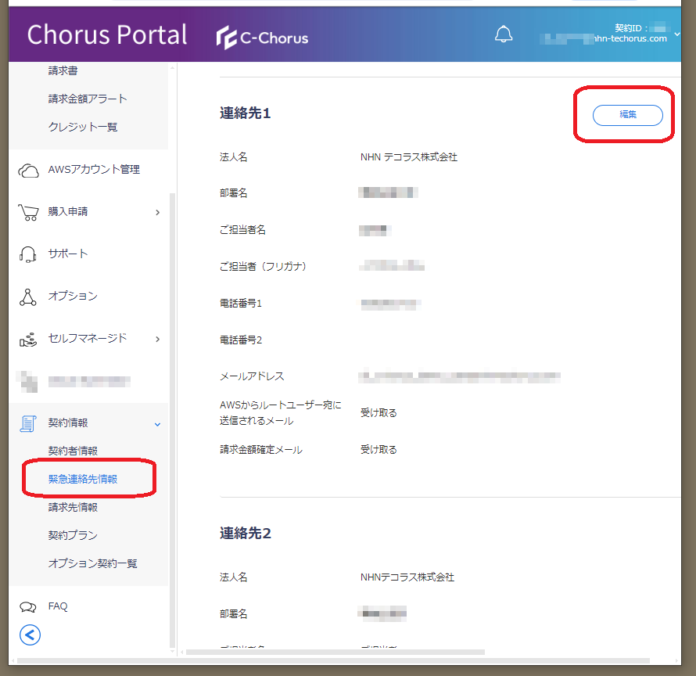The image size is (696, 676).
Task: Click the contract info document icon
Action: pyautogui.click(x=28, y=423)
